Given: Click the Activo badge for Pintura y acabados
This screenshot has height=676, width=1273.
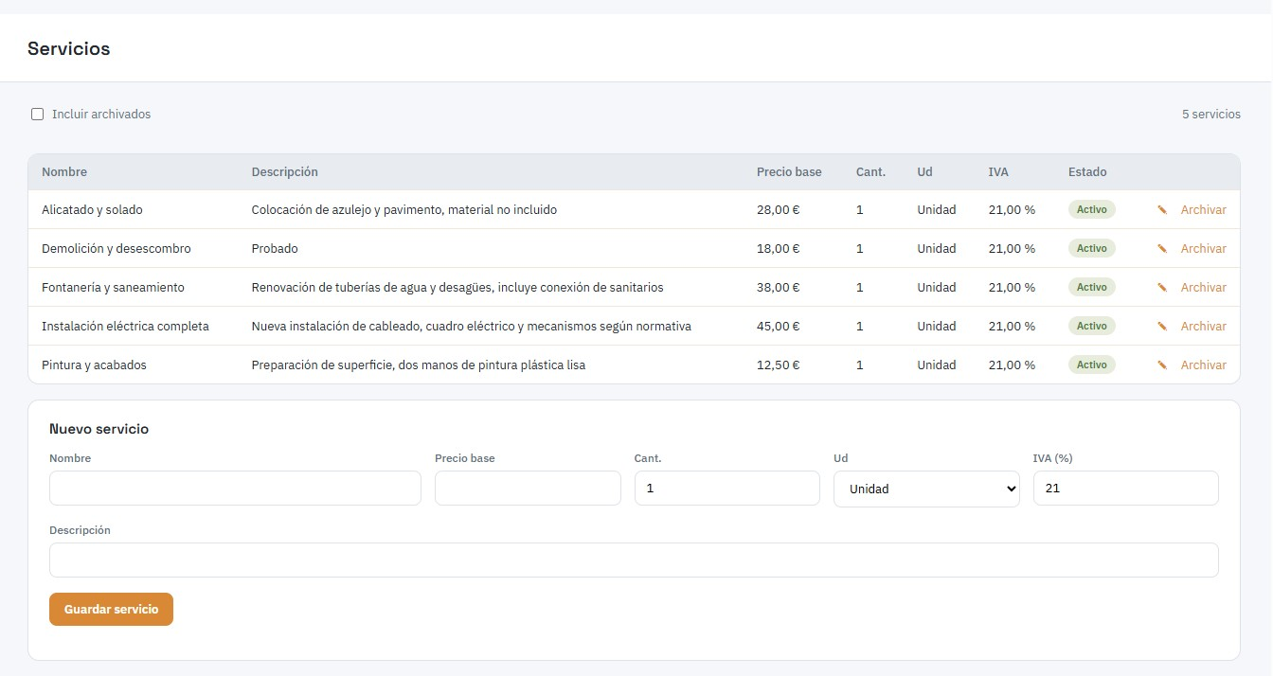Looking at the screenshot, I should pyautogui.click(x=1092, y=365).
